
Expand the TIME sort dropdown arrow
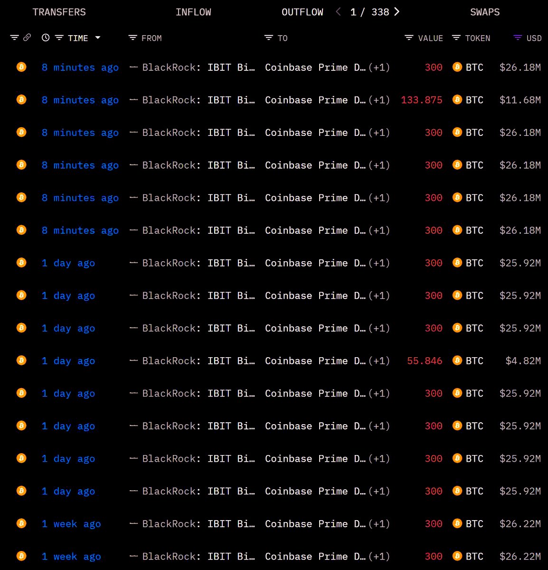point(98,38)
